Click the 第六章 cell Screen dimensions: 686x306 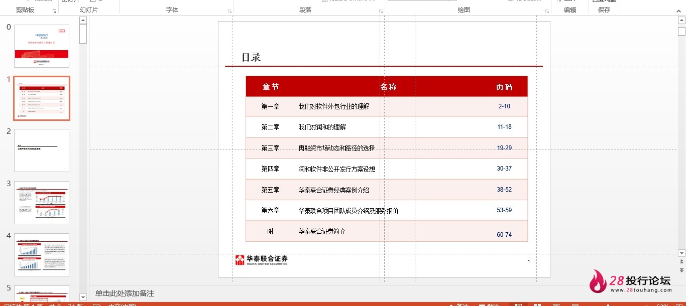coord(271,210)
